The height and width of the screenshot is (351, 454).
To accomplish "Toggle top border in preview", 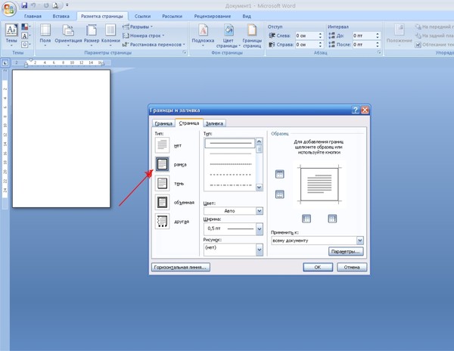I will click(279, 174).
